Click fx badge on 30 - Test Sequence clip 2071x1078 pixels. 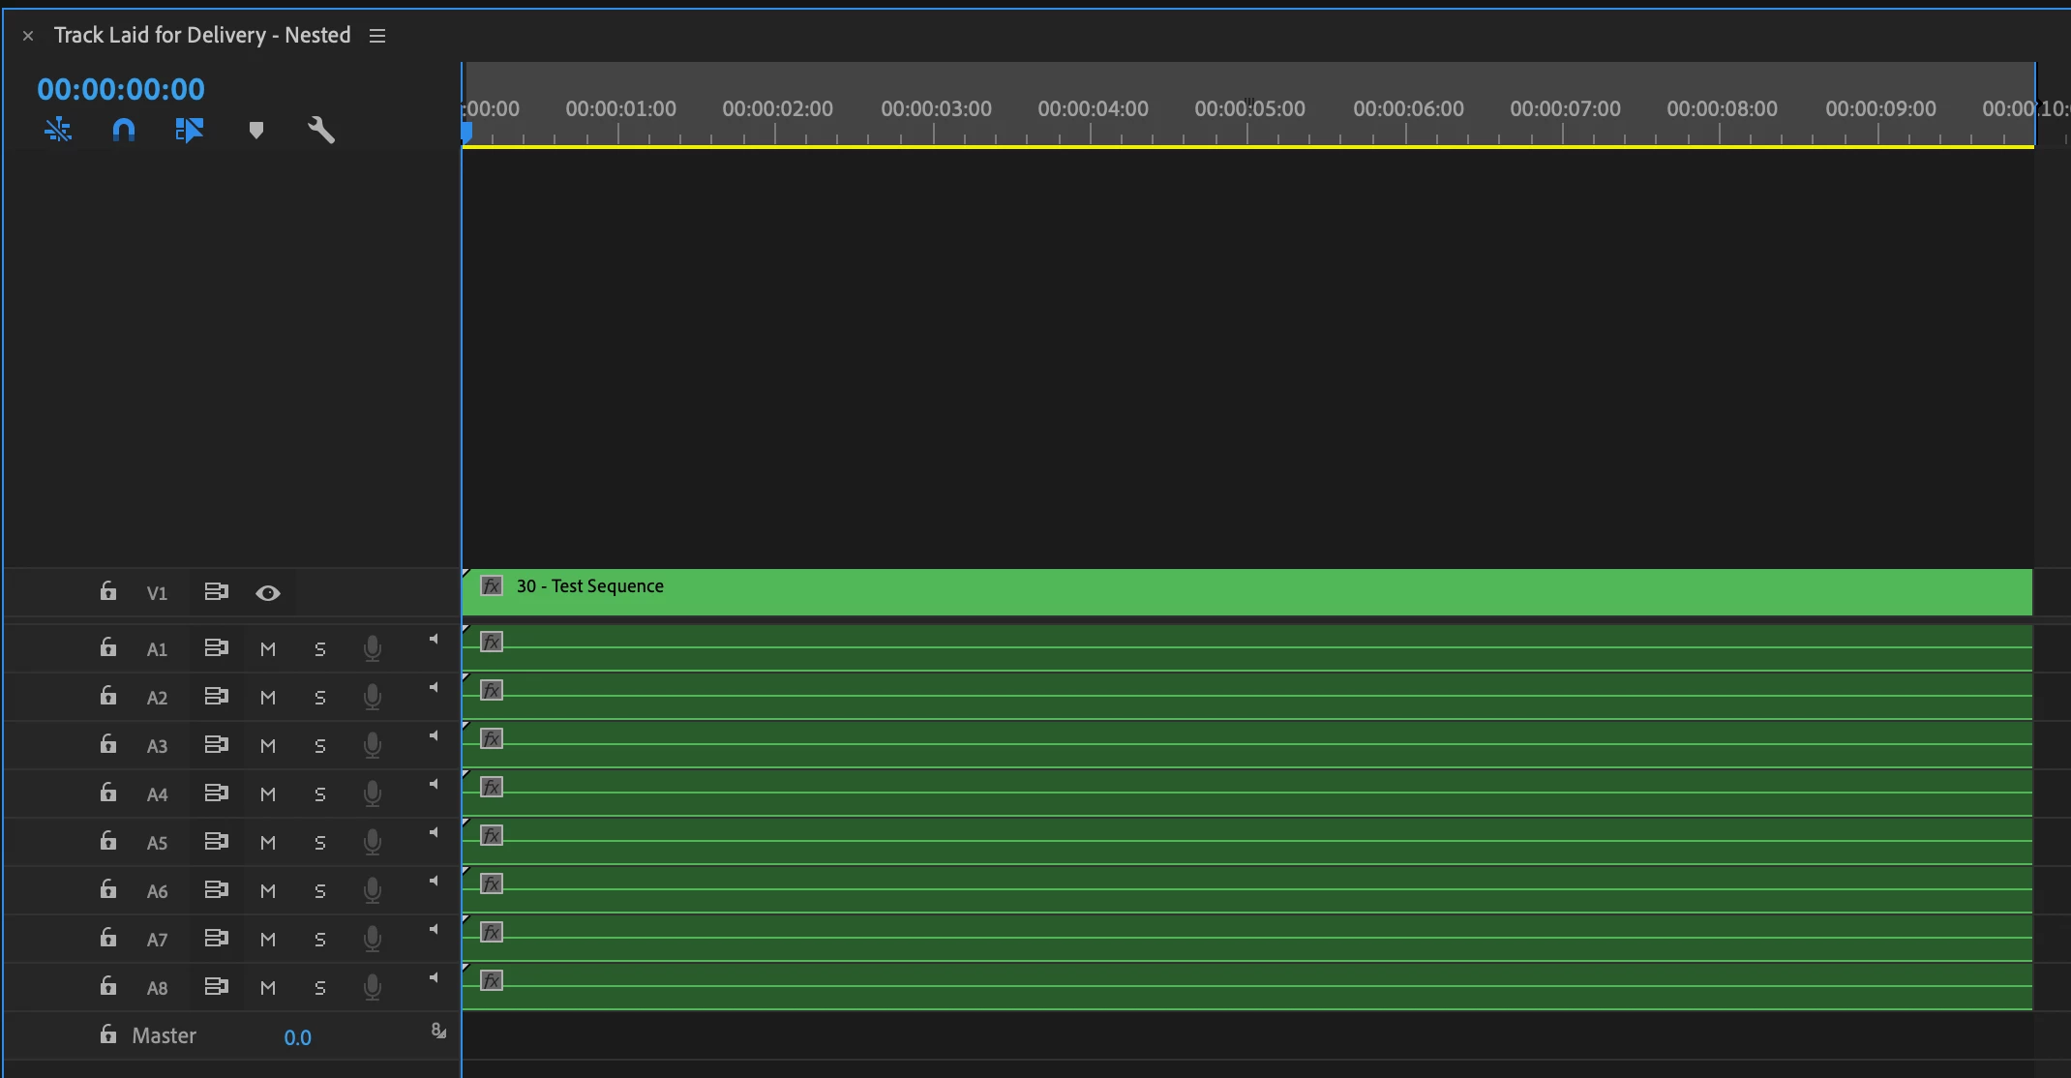tap(492, 585)
